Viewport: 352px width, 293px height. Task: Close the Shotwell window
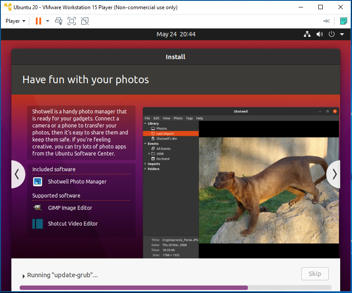tap(335, 111)
